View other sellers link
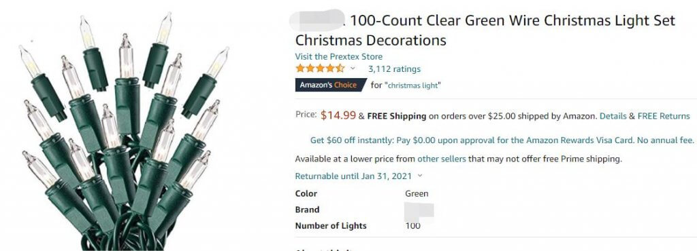 point(441,159)
